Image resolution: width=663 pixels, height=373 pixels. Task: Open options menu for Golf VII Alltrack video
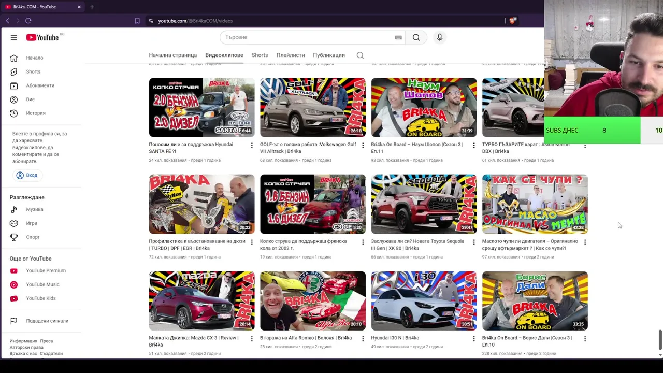click(x=363, y=146)
